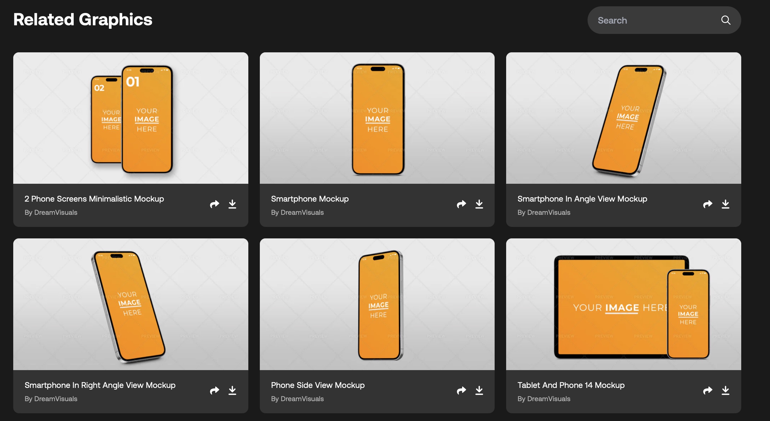Open the Smartphone Mockup title link
Screen dimensions: 770x421
pos(310,199)
